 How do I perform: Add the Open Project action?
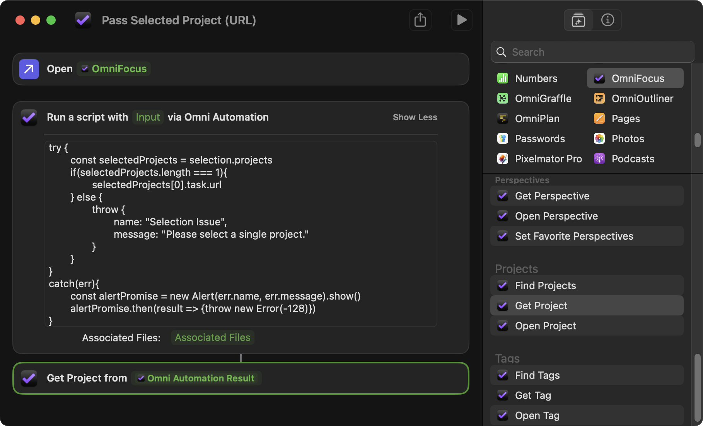pyautogui.click(x=587, y=326)
